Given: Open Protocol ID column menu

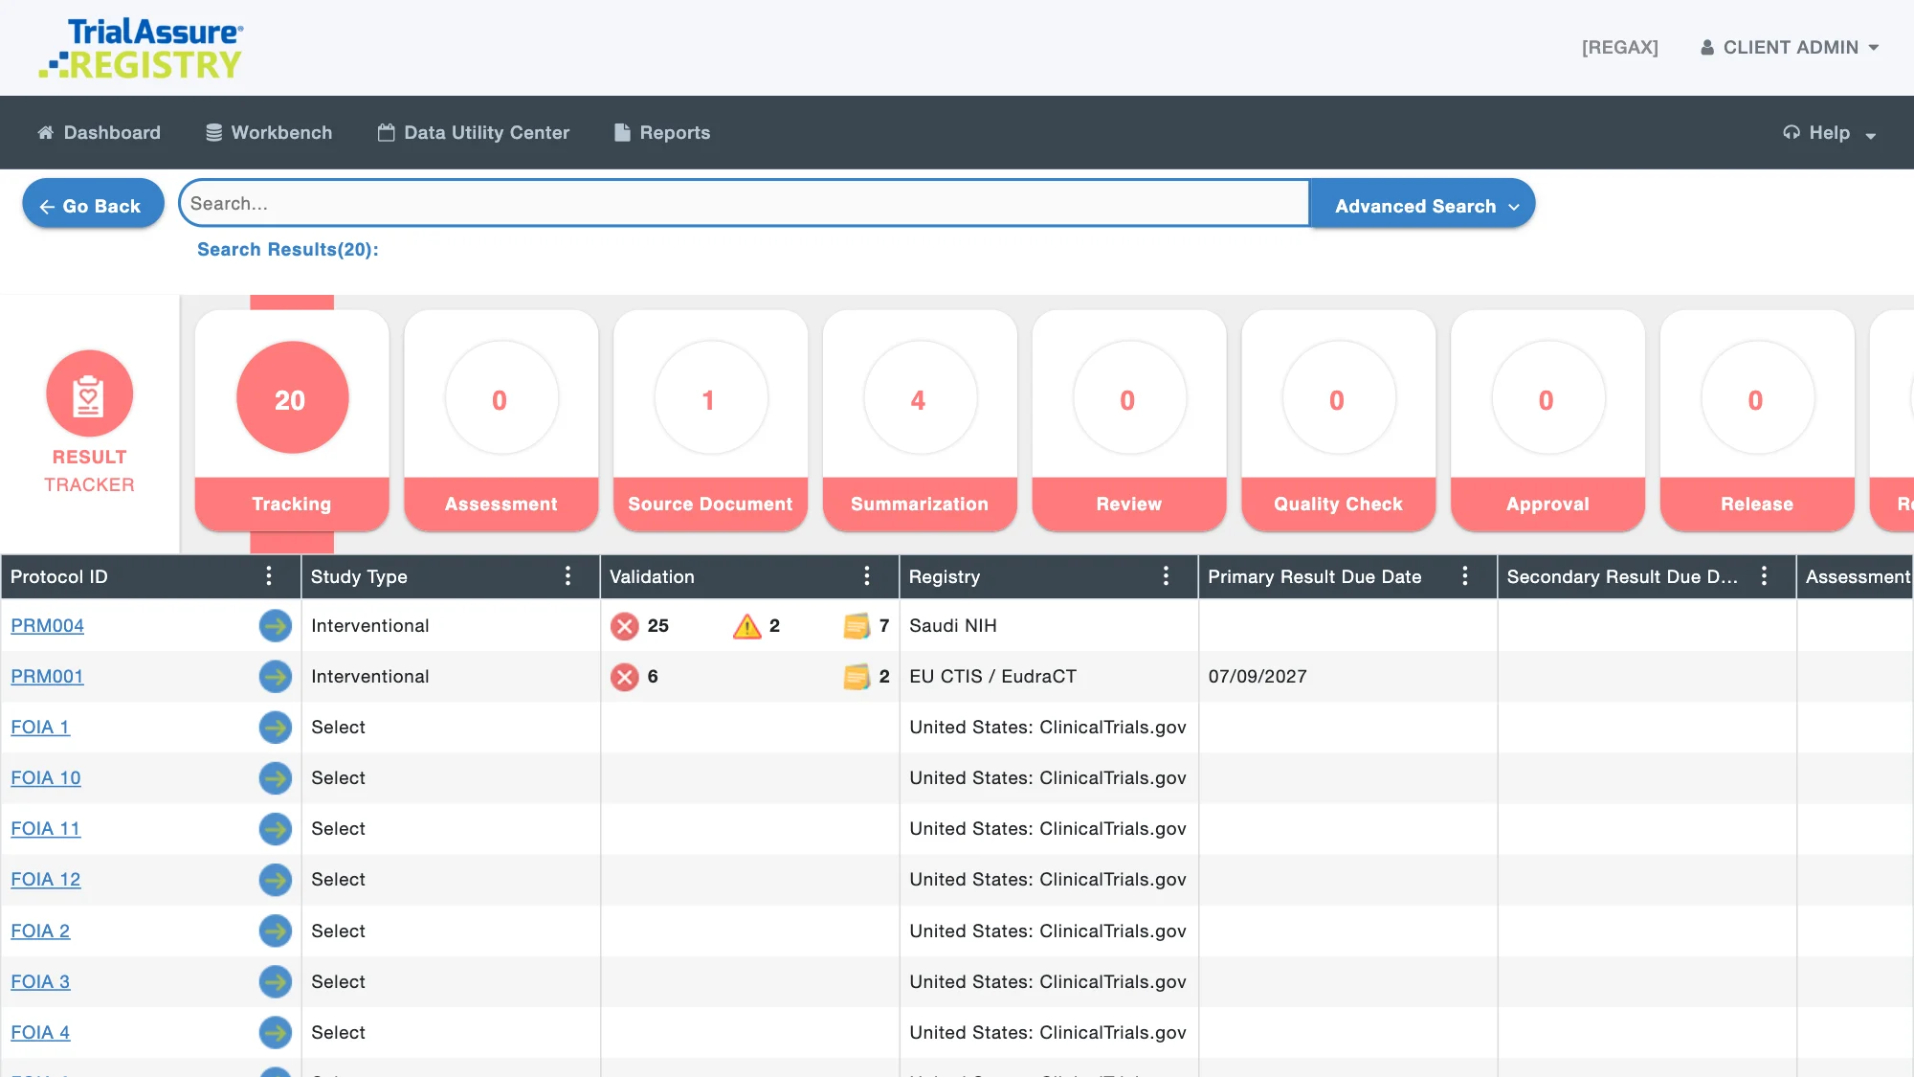Looking at the screenshot, I should (x=269, y=576).
